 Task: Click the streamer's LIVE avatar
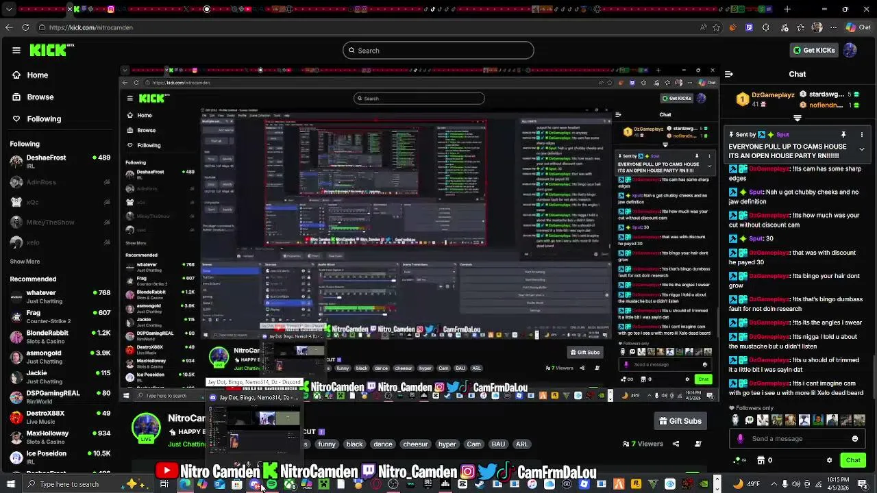146,427
